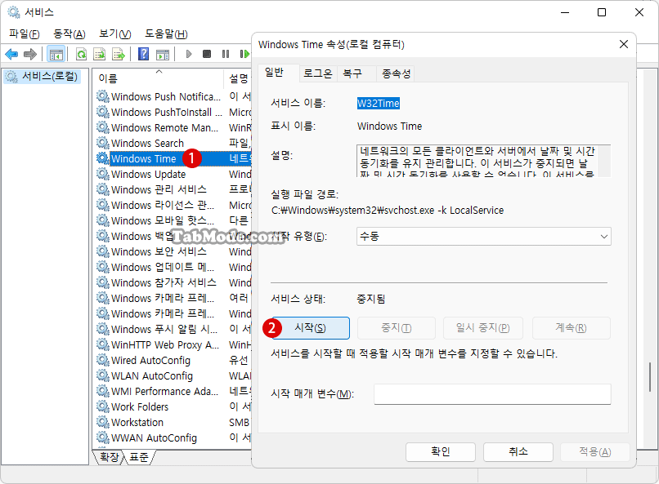Toggle the Show/Hide Console Tree toolbar icon

pos(56,54)
